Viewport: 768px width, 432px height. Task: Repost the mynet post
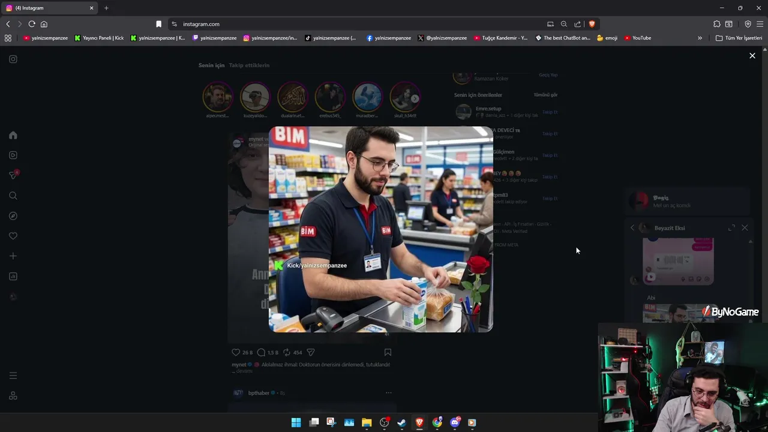tap(287, 352)
